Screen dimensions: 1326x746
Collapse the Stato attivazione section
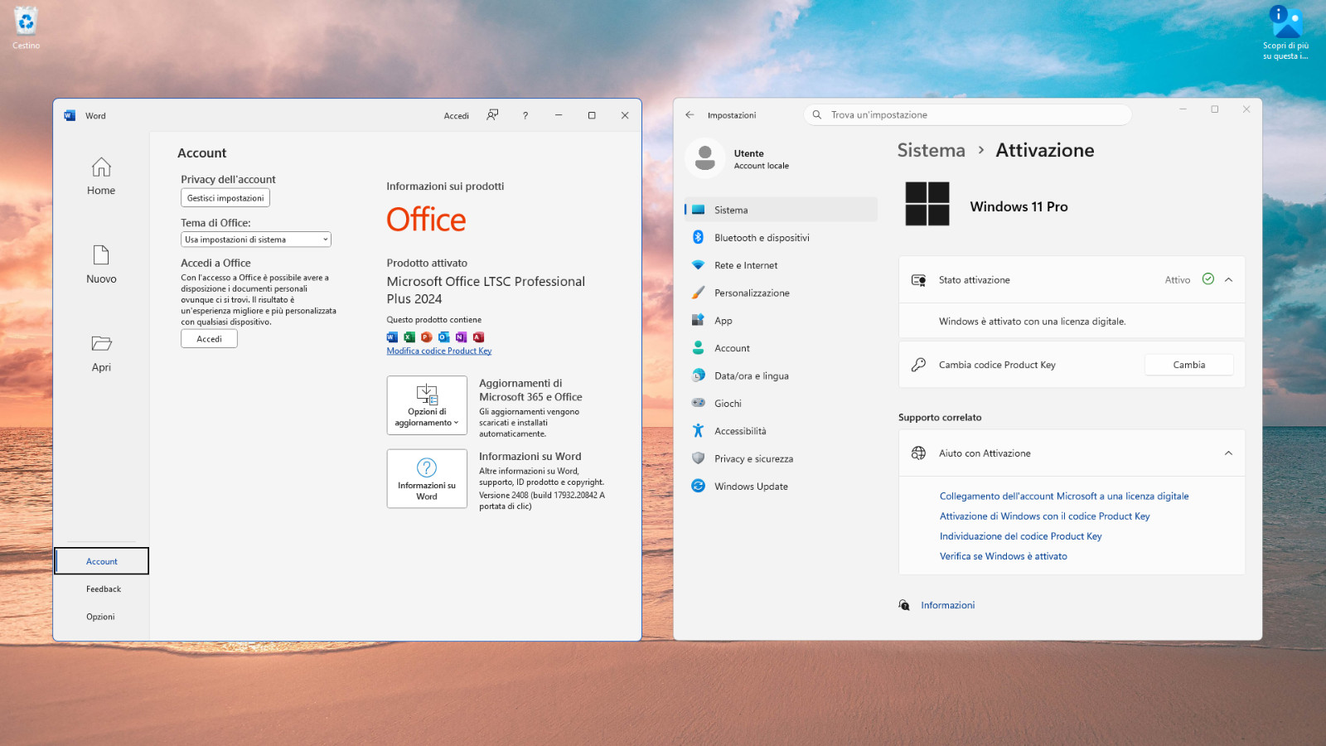click(1228, 280)
